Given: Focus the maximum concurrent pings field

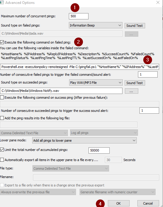Looking at the screenshot, I should coord(79,16).
